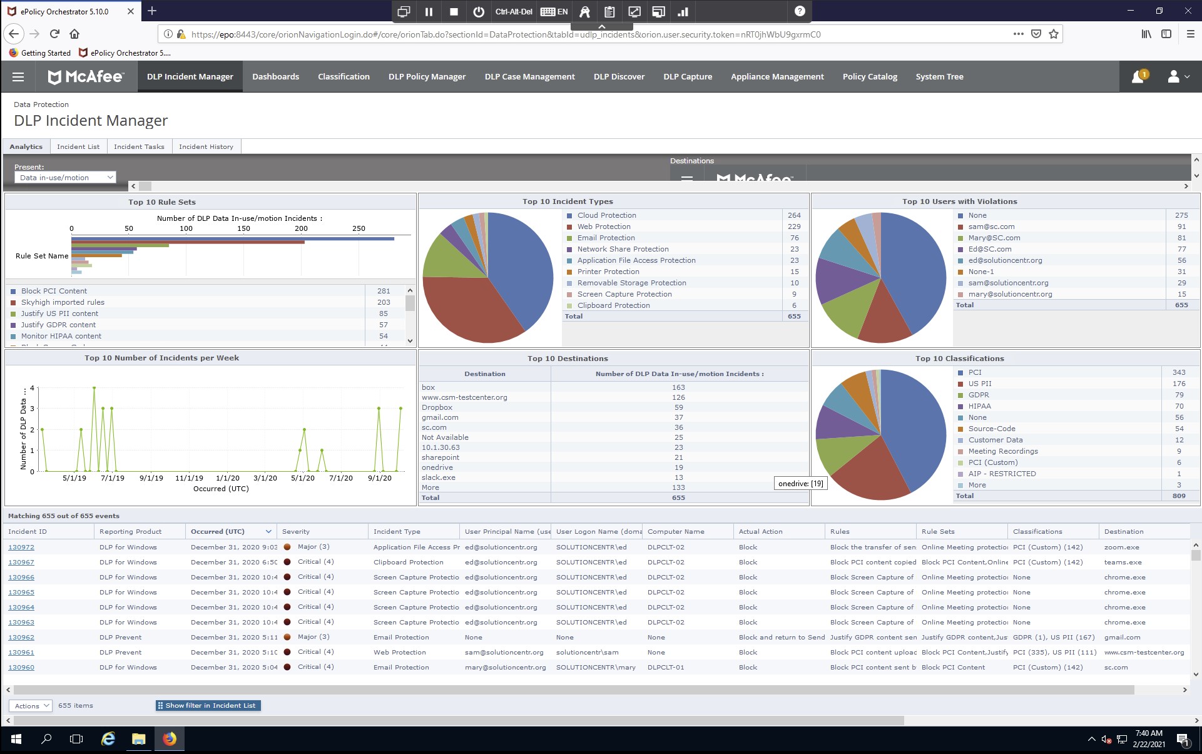1202x754 pixels.
Task: Expand the Actions dropdown
Action: (31, 706)
